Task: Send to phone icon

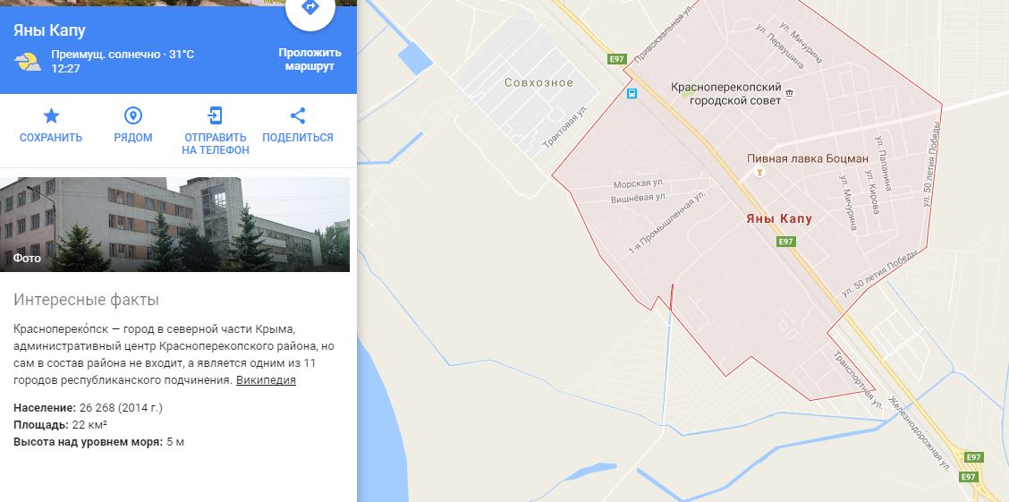Action: 215,115
